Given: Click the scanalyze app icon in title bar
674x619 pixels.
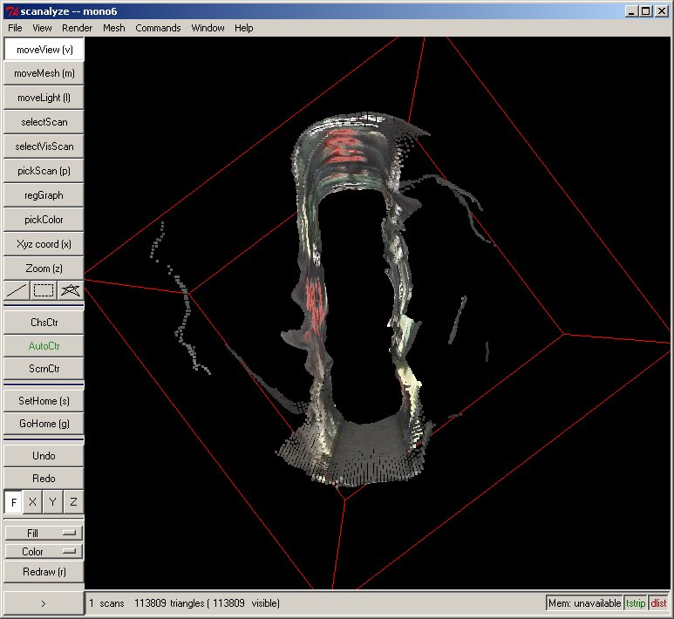Looking at the screenshot, I should 11,12.
